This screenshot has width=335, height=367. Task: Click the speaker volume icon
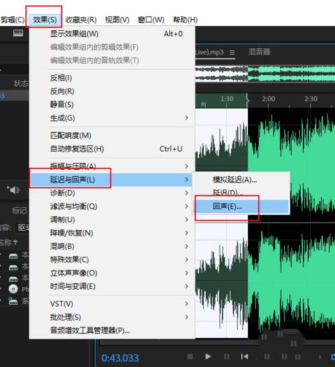click(x=13, y=190)
